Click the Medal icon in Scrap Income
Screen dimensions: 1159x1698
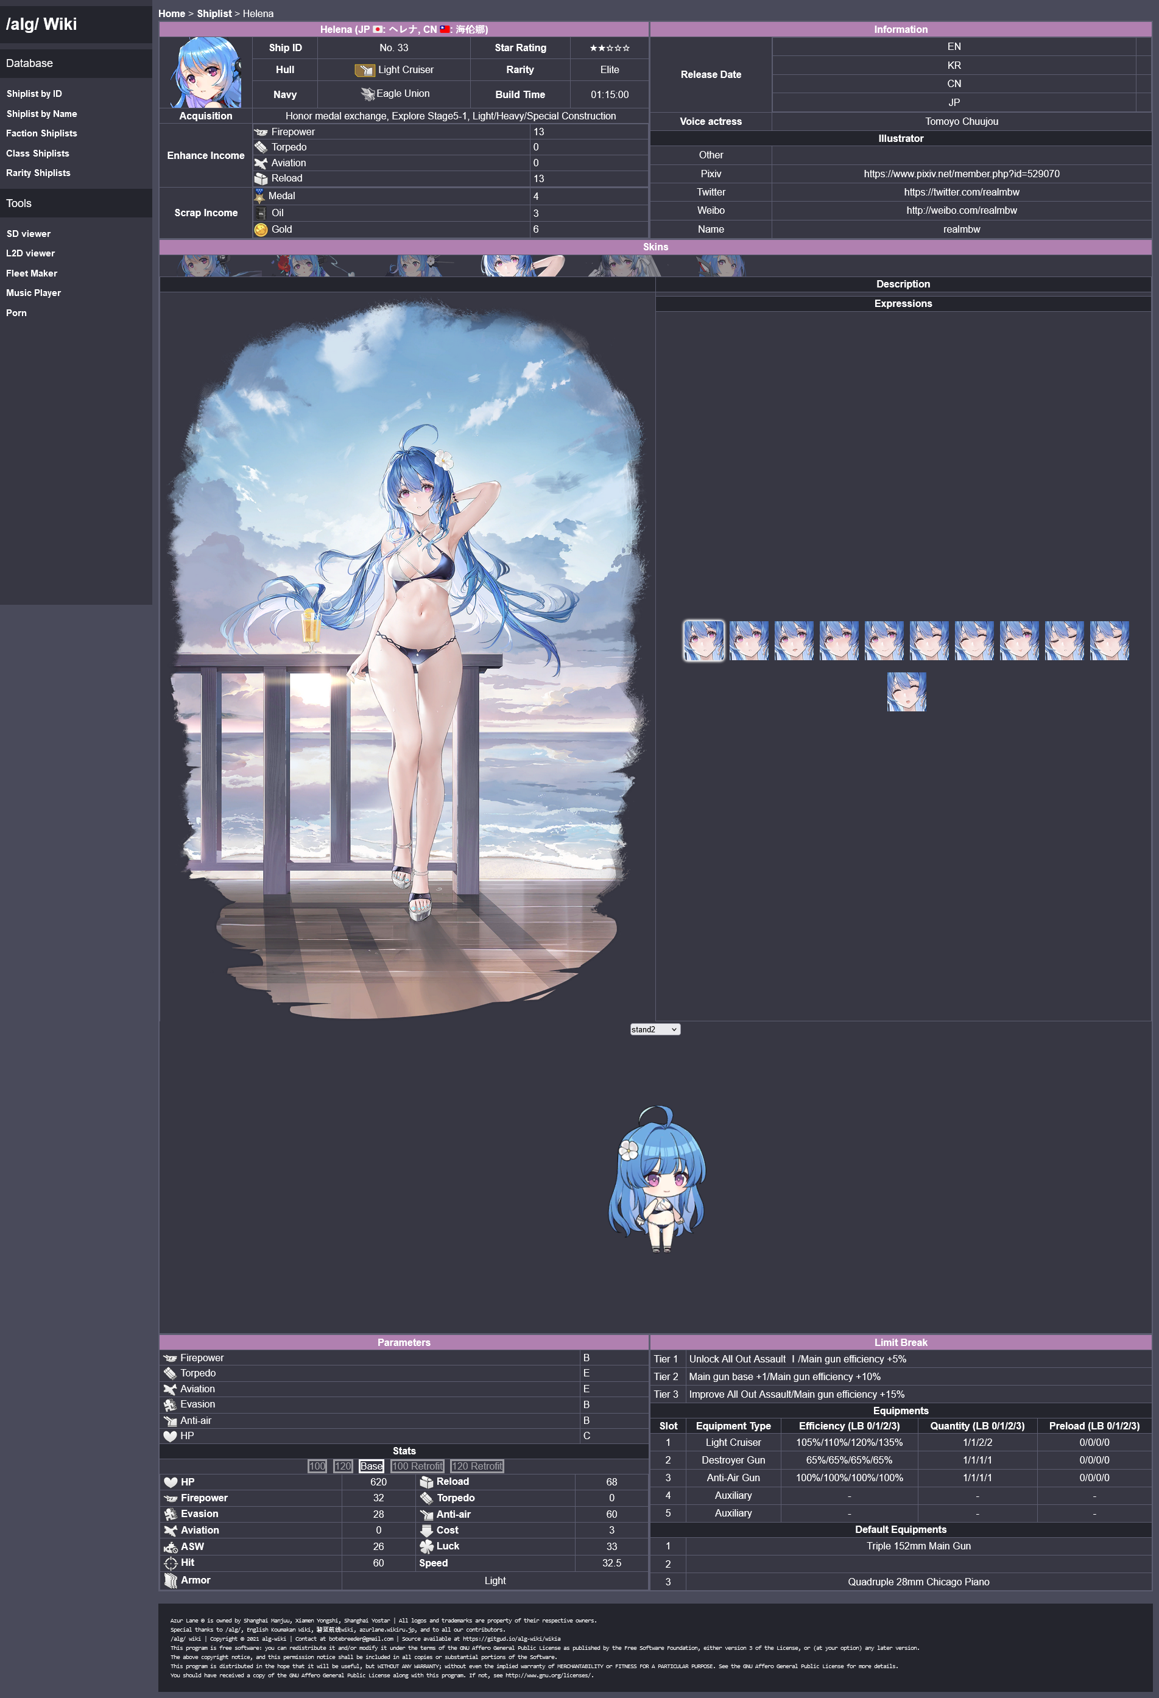(259, 196)
